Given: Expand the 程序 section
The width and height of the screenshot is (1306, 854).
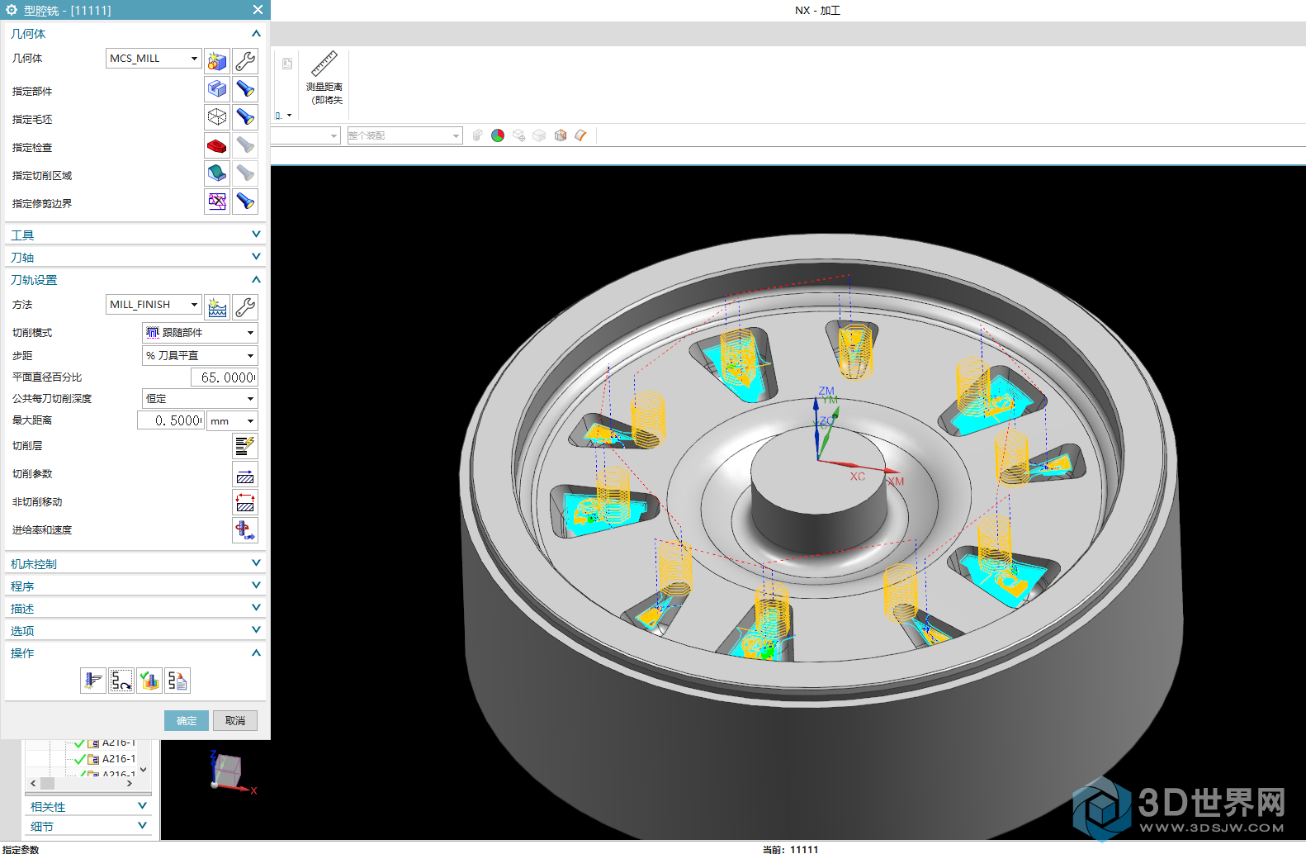Looking at the screenshot, I should pyautogui.click(x=135, y=586).
